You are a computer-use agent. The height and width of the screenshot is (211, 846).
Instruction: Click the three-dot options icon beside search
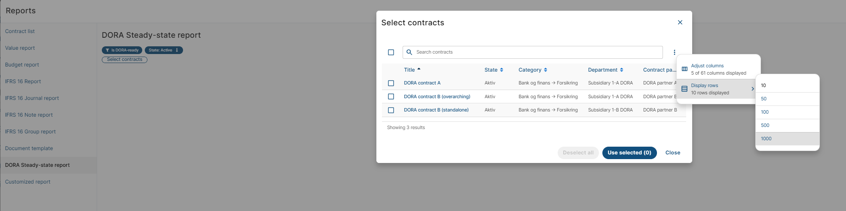(674, 52)
